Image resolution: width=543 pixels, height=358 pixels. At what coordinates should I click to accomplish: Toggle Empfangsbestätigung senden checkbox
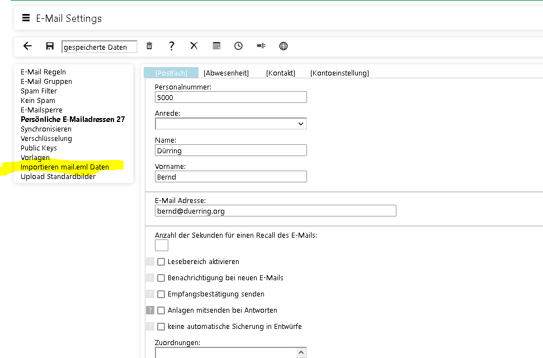point(161,294)
